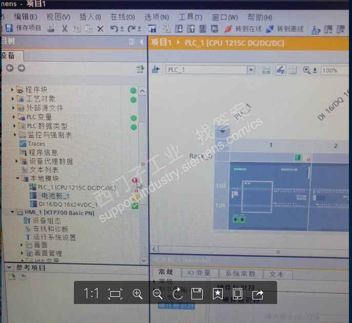Click the Copy icon in toolbar

(x=76, y=29)
